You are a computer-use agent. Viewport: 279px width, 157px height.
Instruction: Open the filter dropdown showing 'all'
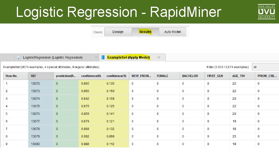(265, 67)
